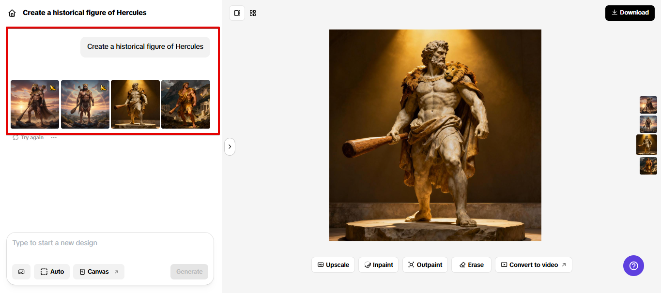Open the Upscale tool
This screenshot has height=293, width=661.
333,264
